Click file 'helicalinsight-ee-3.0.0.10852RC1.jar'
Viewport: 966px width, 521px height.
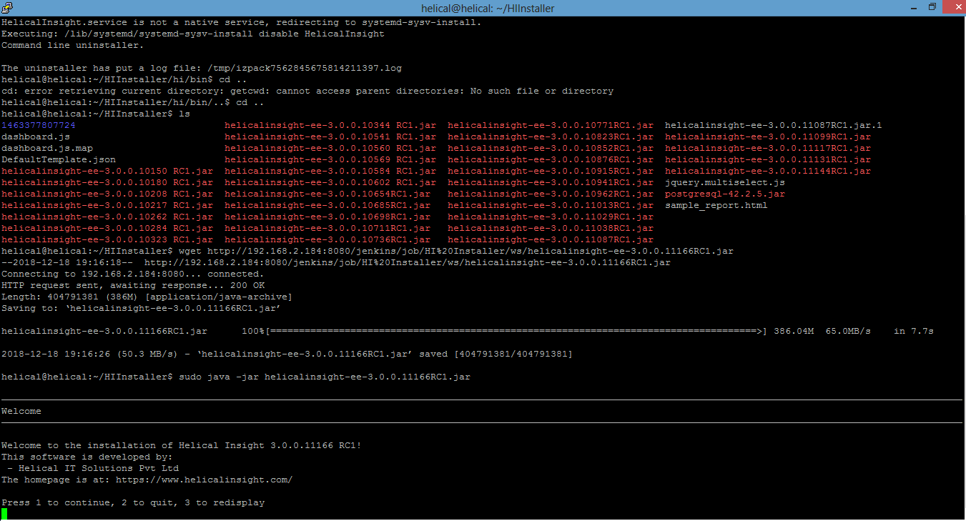(551, 148)
